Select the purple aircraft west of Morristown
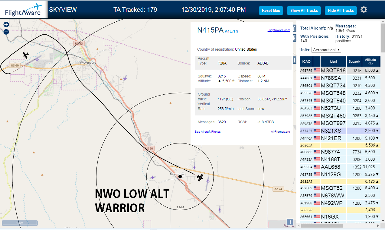The width and height of the screenshot is (385, 230). coord(153,177)
